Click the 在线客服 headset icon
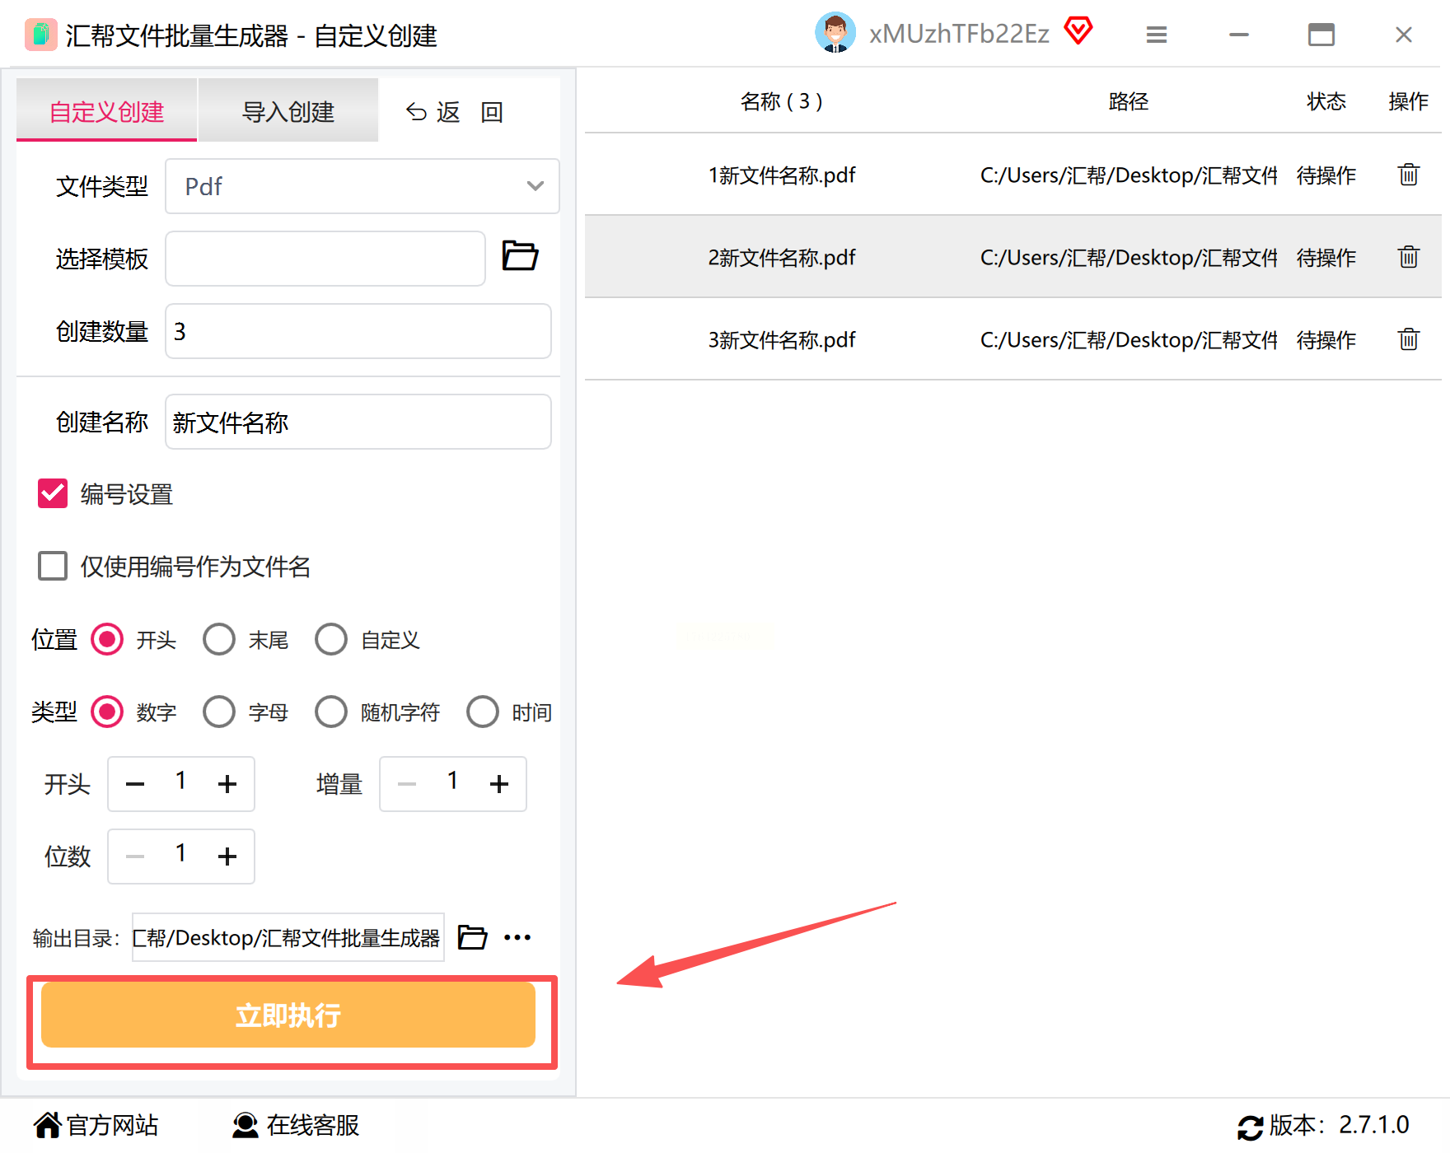This screenshot has width=1450, height=1153. tap(245, 1125)
